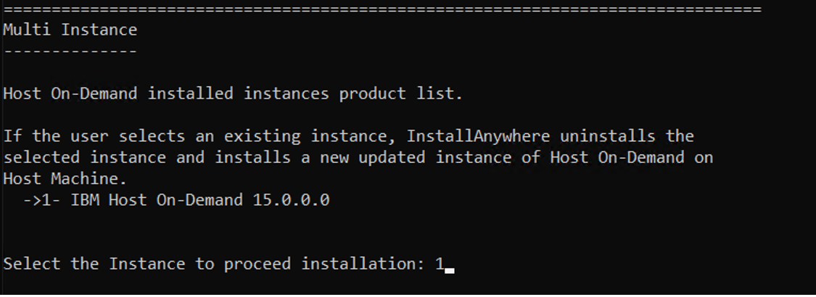
Task: Click the dashed underline below Multi Instance
Action: (x=70, y=51)
